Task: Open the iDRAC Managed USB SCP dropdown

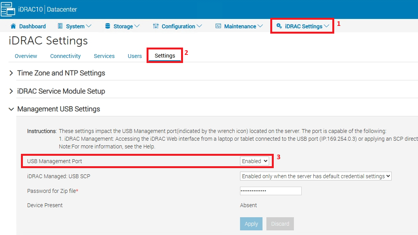Action: (x=316, y=176)
